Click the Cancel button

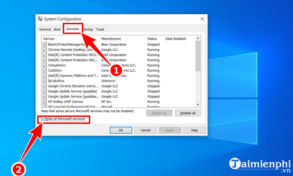[146, 130]
